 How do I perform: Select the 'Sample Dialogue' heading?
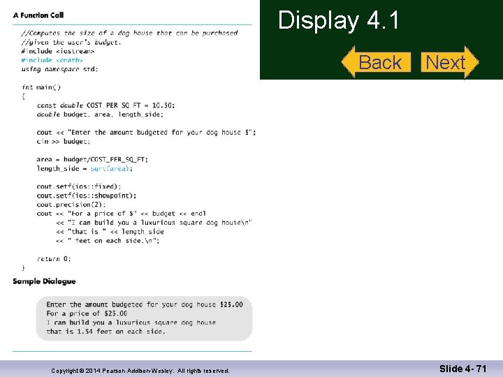(x=44, y=281)
